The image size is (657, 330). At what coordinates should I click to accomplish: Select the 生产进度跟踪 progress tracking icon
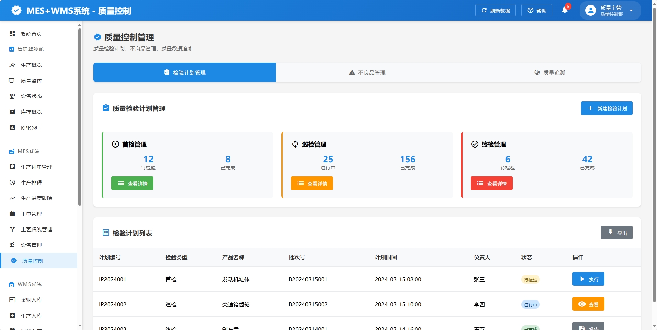coord(12,198)
